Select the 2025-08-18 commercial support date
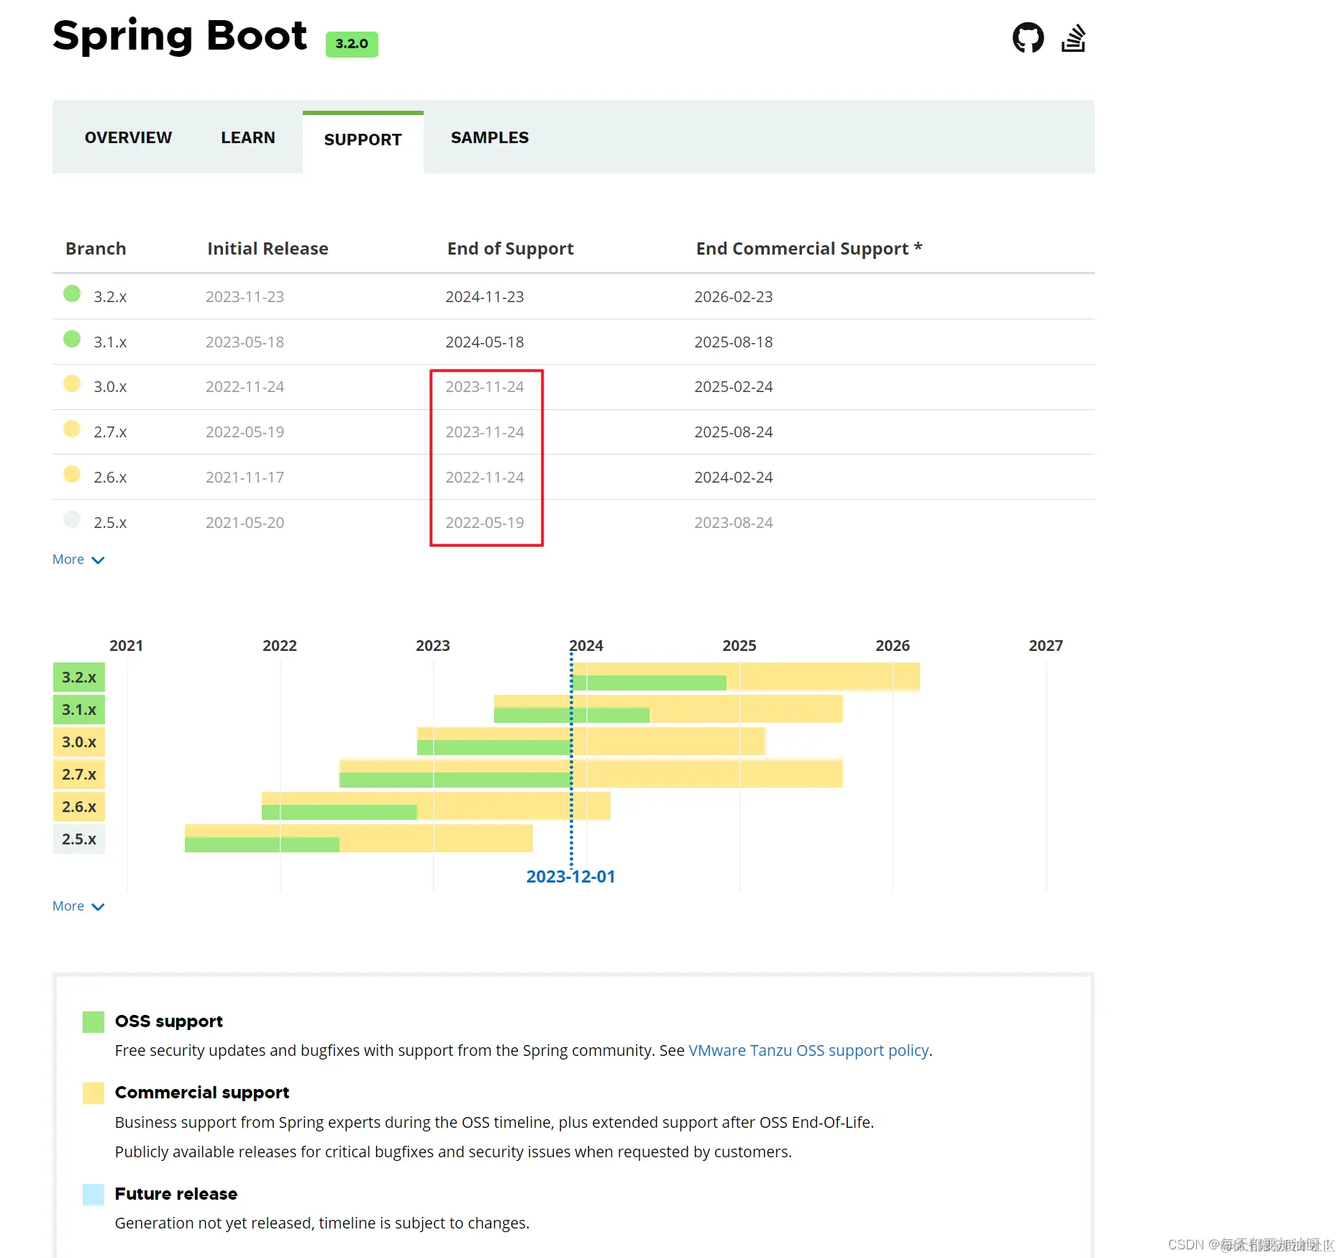This screenshot has height=1258, width=1340. [x=734, y=342]
